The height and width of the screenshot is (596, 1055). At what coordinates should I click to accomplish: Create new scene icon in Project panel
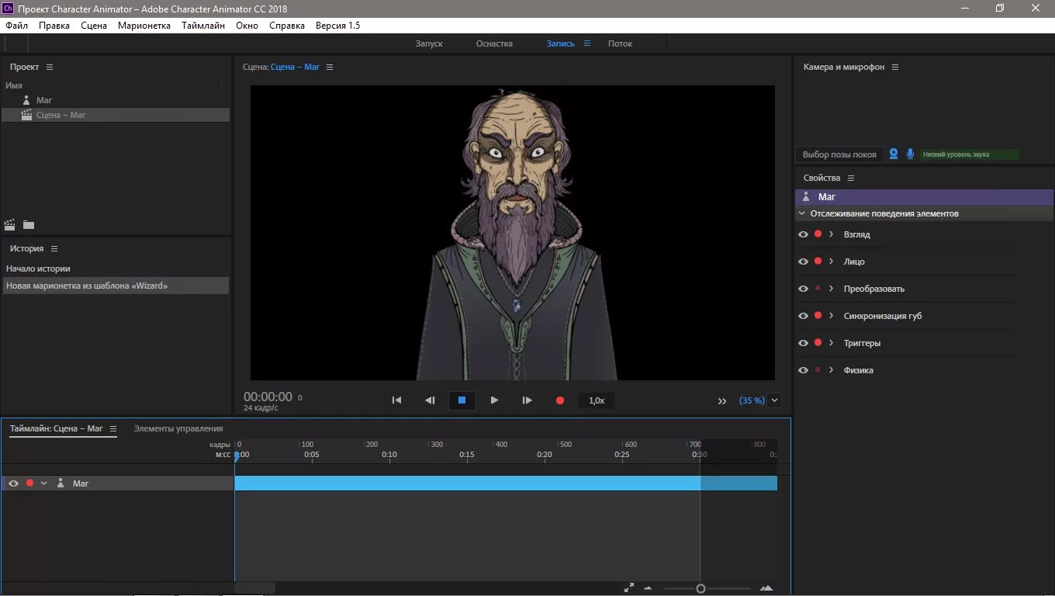tap(10, 225)
